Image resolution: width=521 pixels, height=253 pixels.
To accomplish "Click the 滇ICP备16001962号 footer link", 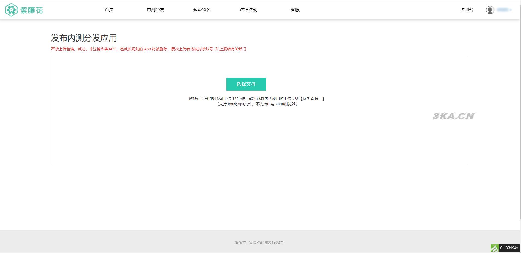I will click(266, 242).
